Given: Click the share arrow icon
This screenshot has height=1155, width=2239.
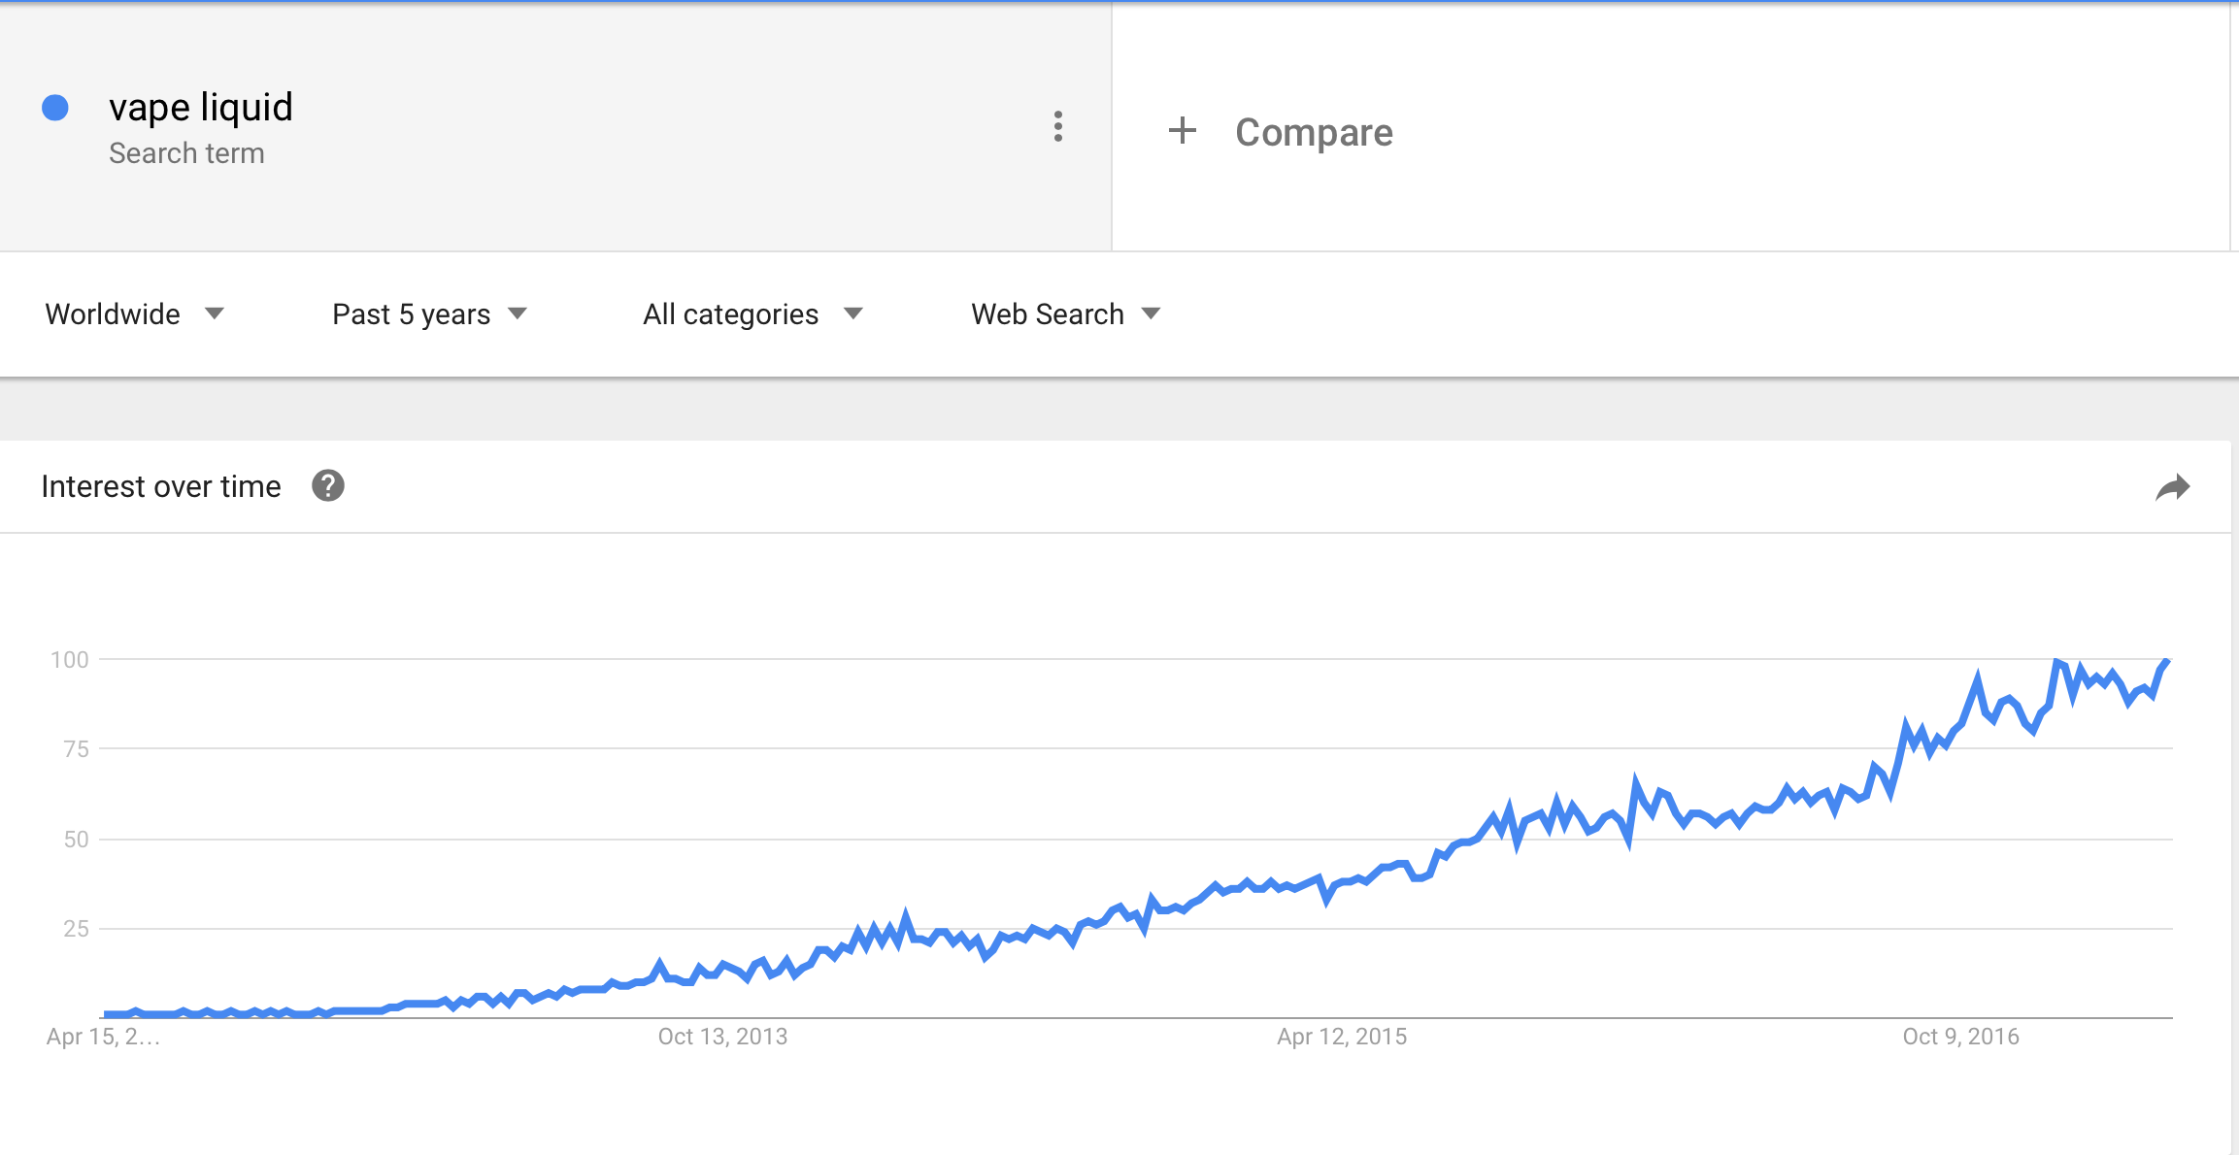Looking at the screenshot, I should tap(2172, 487).
